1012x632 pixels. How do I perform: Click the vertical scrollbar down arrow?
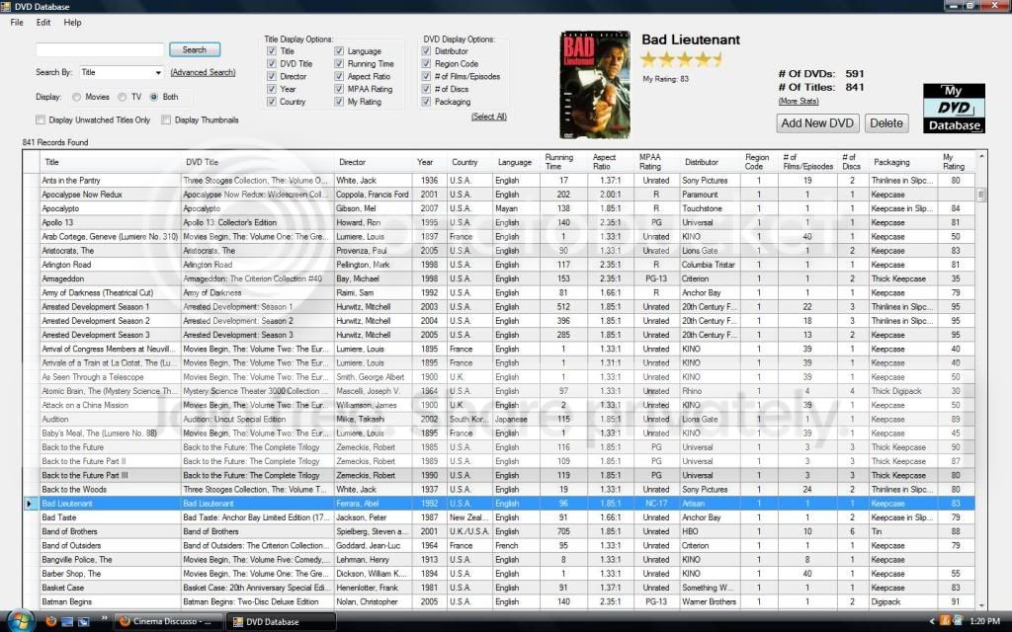coord(981,604)
